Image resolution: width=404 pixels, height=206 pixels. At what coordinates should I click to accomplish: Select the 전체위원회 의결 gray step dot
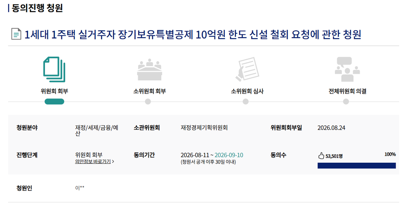tap(346, 102)
